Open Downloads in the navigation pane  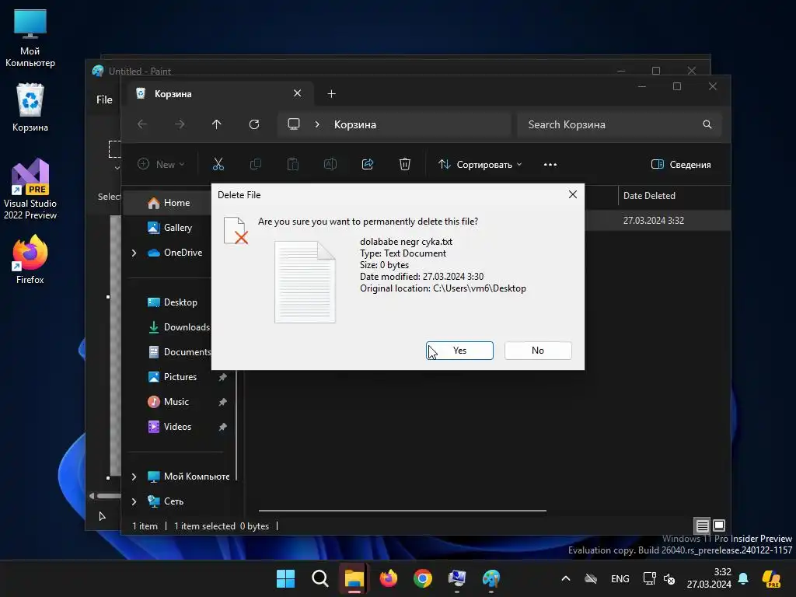click(179, 327)
